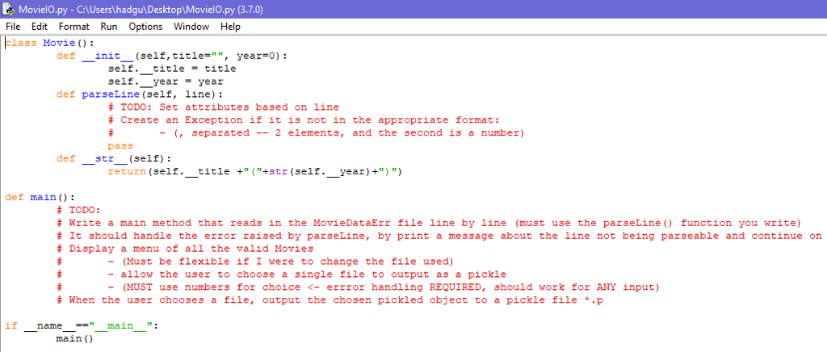The width and height of the screenshot is (827, 352).
Task: Click comment 'Write a main method that reads'
Action: coord(429,222)
